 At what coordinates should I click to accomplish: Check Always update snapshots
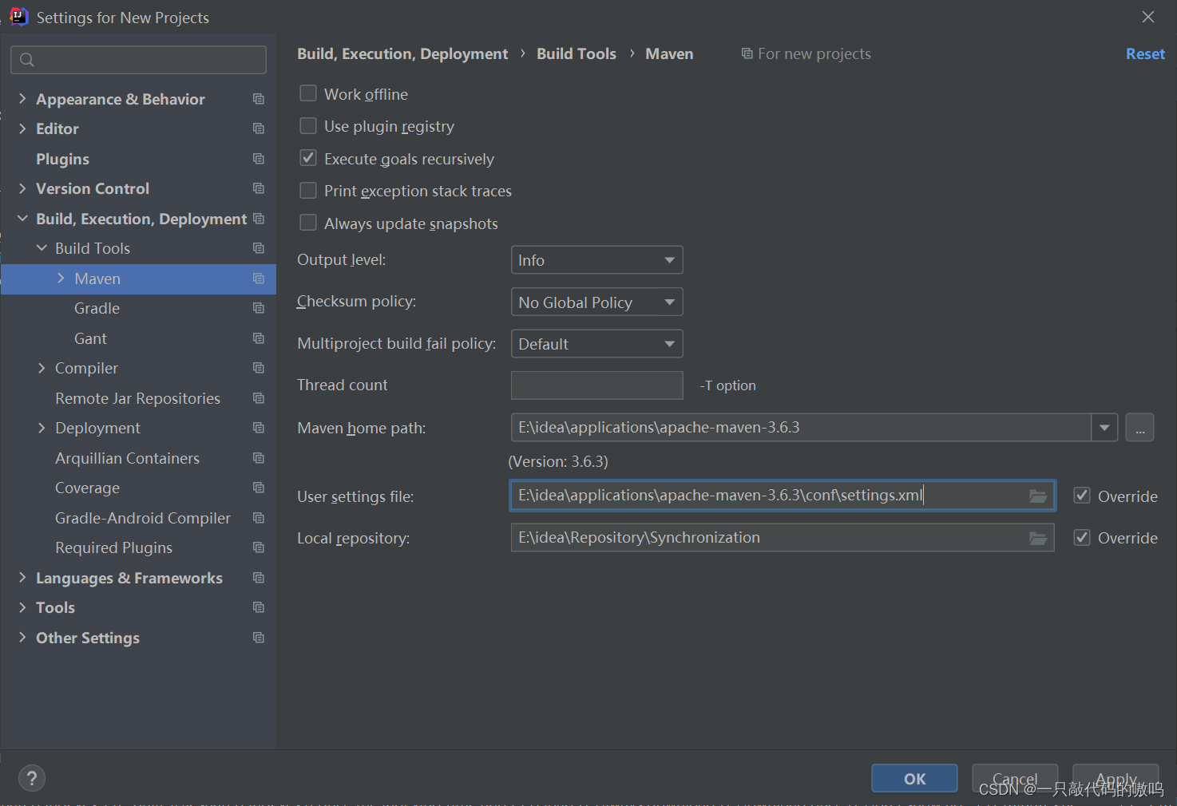(308, 223)
